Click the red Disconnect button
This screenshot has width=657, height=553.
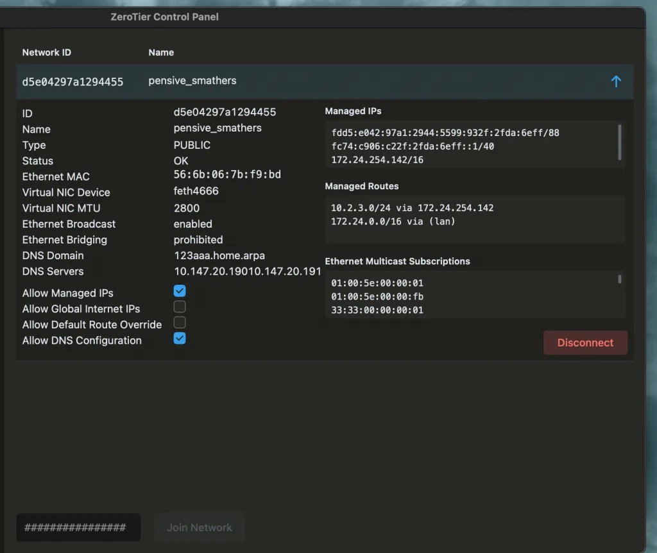point(585,343)
